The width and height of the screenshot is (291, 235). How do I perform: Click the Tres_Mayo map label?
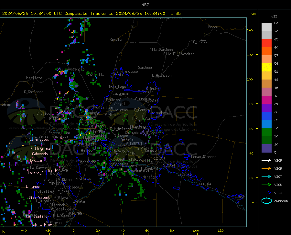(x=117, y=87)
